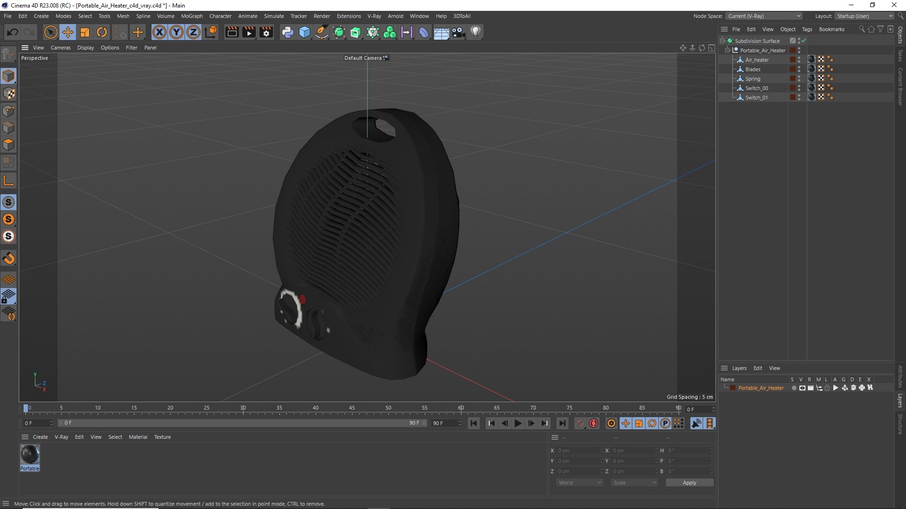This screenshot has height=509, width=906.
Task: Open the World coordinate dropdown
Action: 579,483
